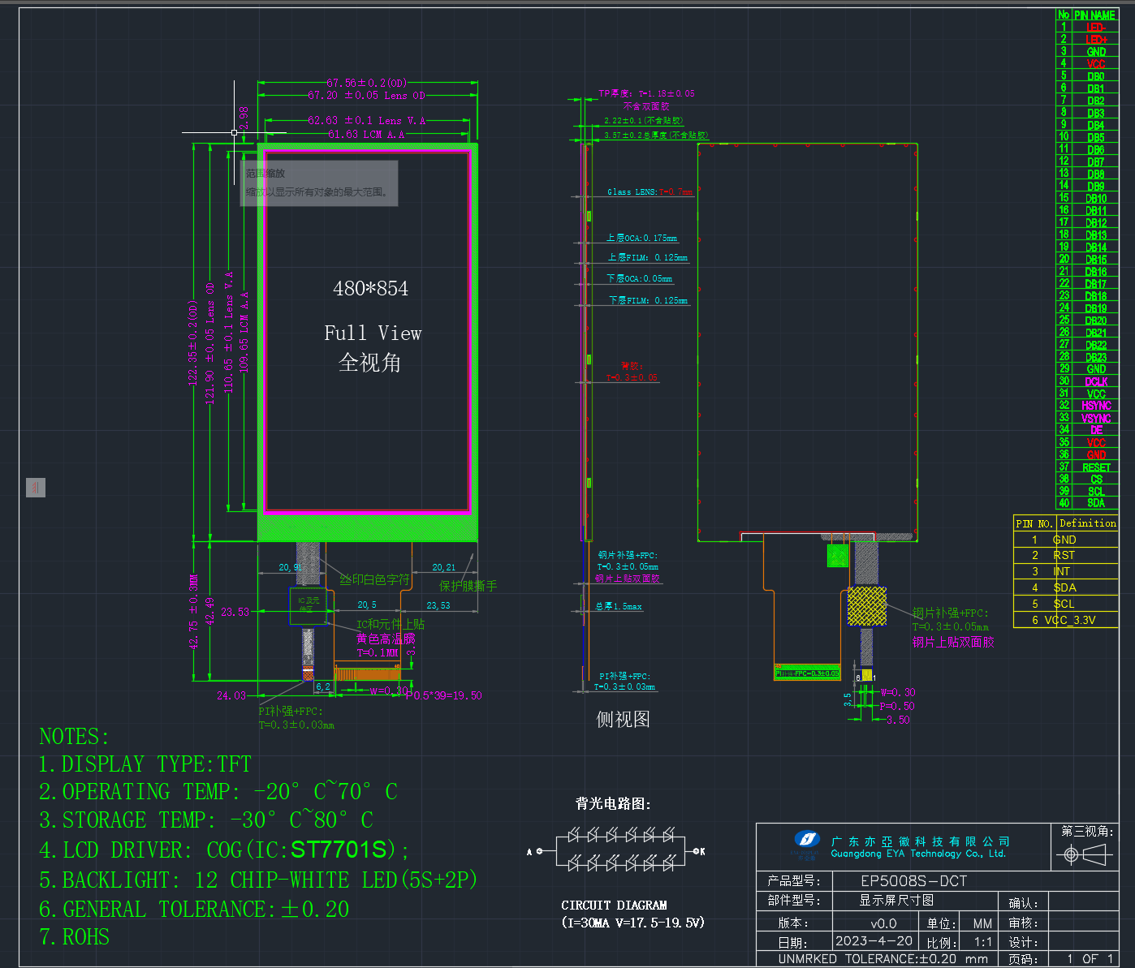Click the VSYNC pin name
Screen dimensions: 1135x968
point(1096,418)
